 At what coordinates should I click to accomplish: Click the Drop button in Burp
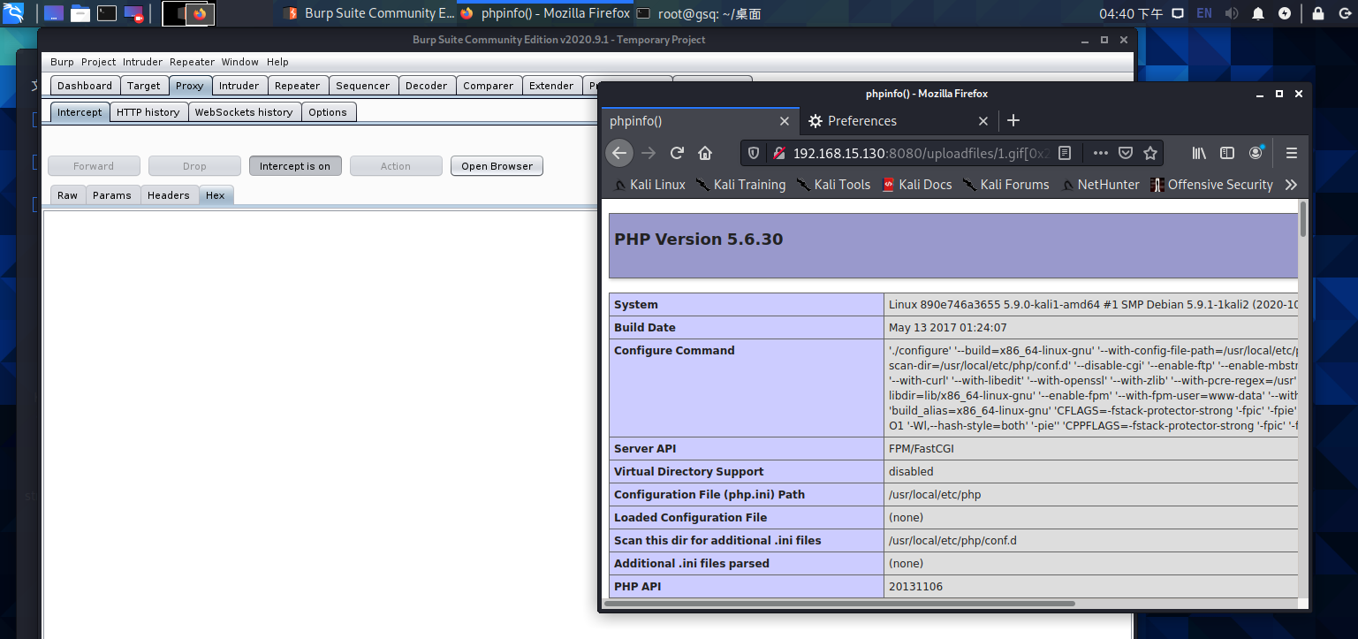point(194,166)
